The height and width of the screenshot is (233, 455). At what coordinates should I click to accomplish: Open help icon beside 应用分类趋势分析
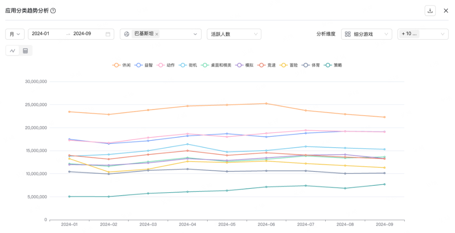tap(53, 11)
